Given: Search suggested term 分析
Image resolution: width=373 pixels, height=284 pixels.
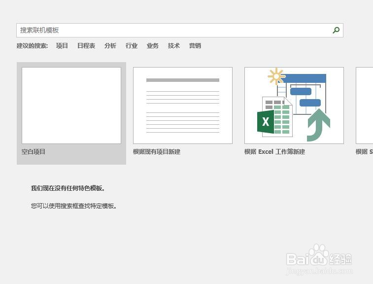Looking at the screenshot, I should [110, 45].
